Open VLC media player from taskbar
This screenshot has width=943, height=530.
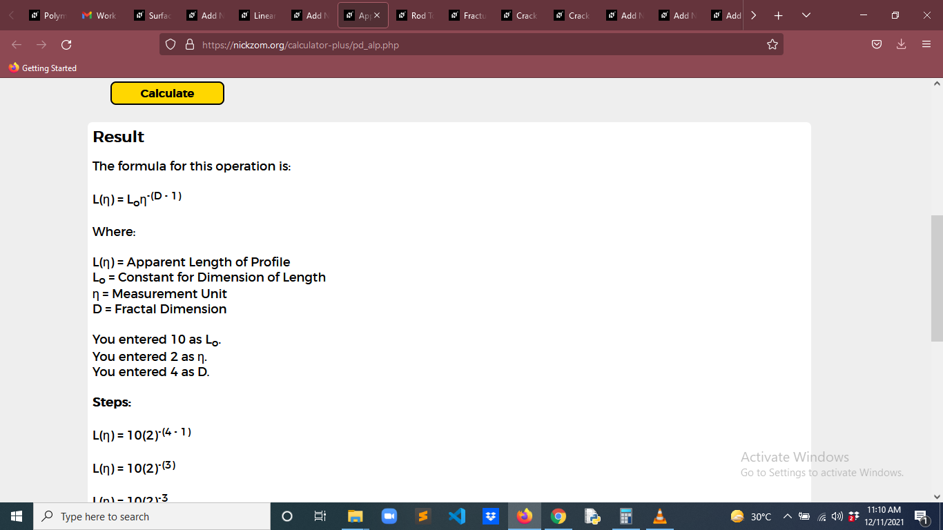pyautogui.click(x=660, y=516)
